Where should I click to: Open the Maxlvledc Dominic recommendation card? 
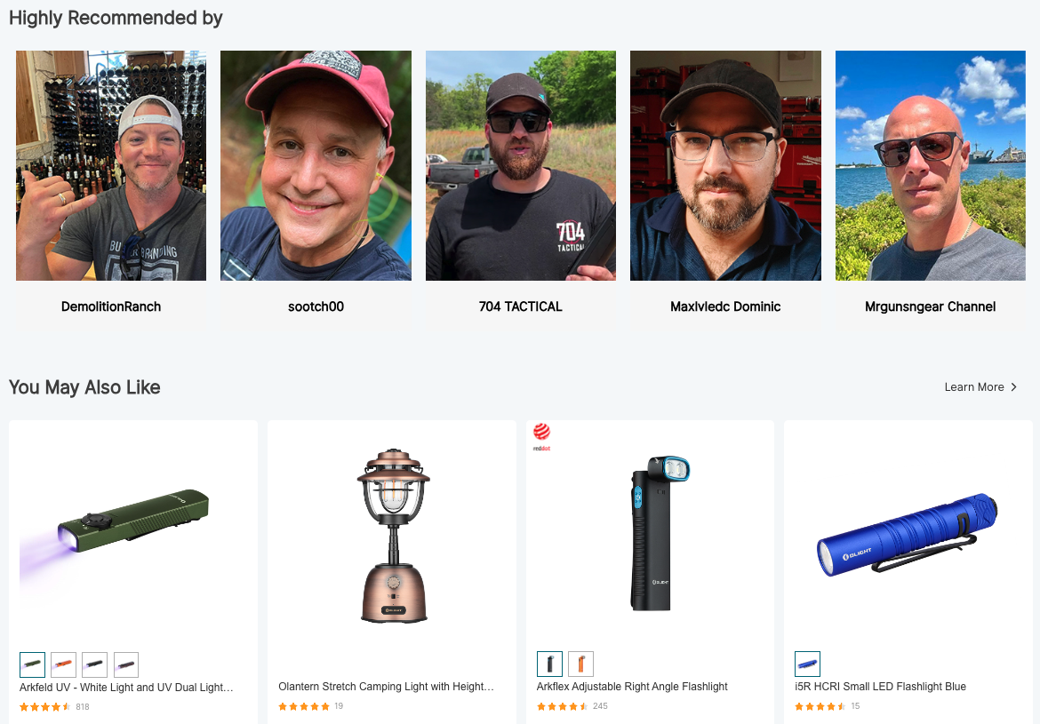tap(725, 191)
